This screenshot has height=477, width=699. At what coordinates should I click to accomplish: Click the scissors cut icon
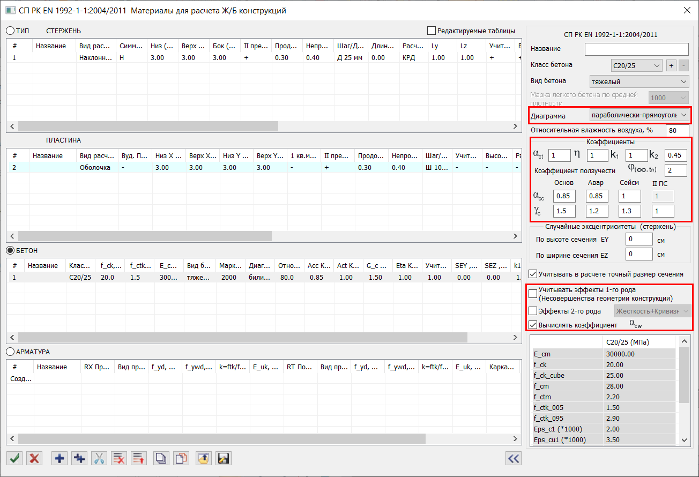coord(99,458)
